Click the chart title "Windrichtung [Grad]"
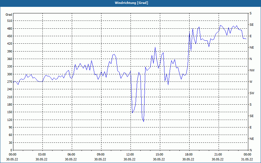The width and height of the screenshot is (261, 163). (x=131, y=3)
